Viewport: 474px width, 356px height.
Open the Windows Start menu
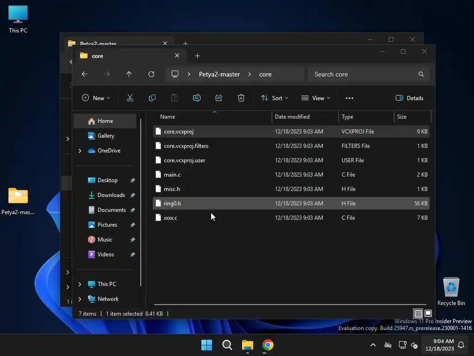[207, 345]
